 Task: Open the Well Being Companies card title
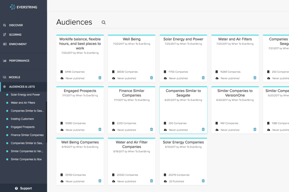pos(80,142)
